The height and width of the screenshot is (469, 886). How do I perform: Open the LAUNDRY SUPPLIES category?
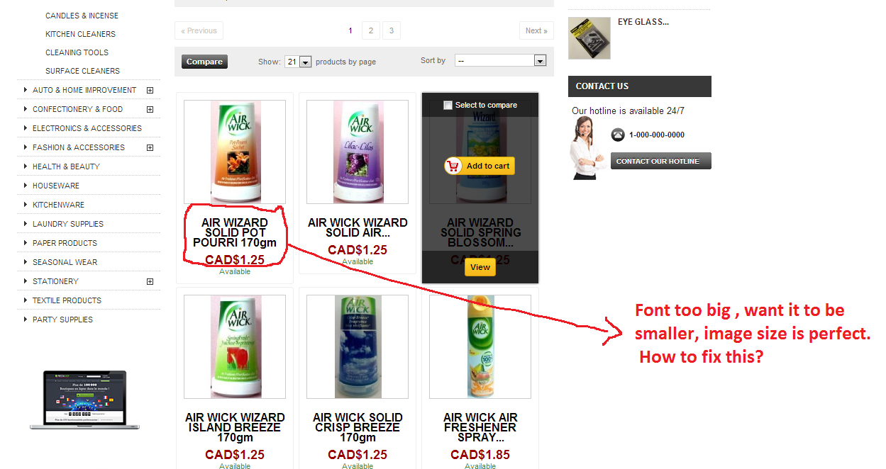point(68,224)
